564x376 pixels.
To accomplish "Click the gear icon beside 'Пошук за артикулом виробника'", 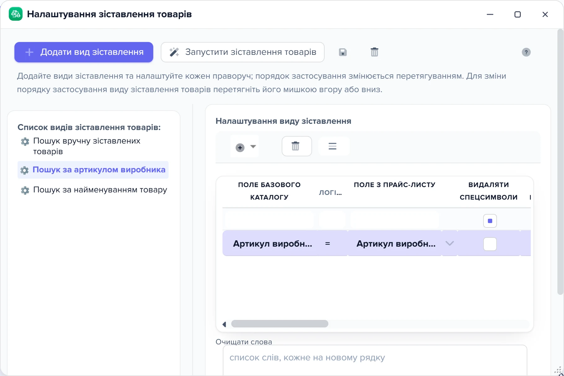I will pos(24,170).
